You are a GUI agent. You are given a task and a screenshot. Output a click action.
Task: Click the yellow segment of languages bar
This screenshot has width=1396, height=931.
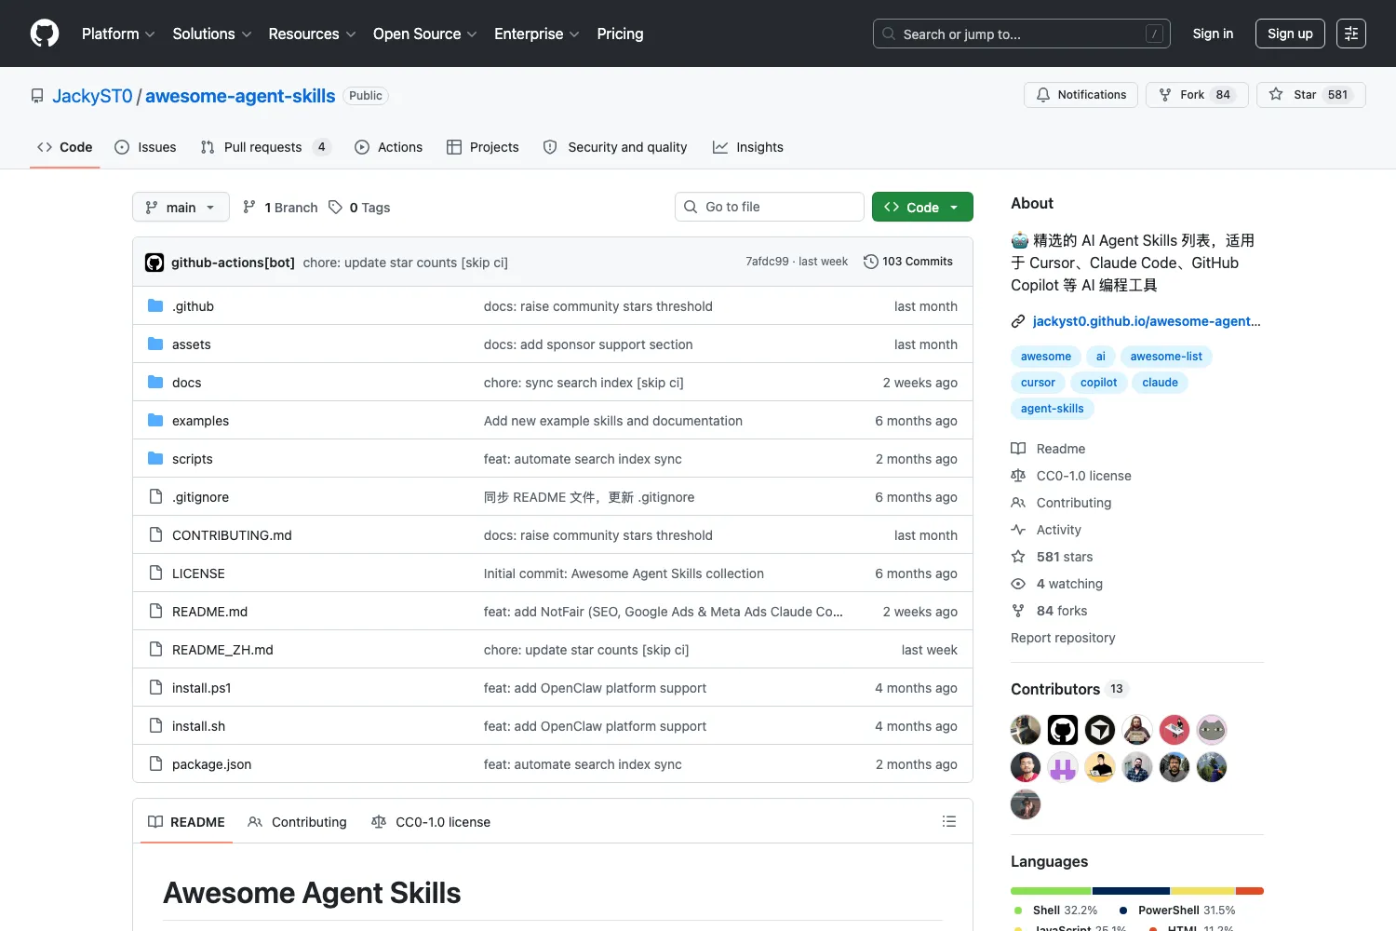pyautogui.click(x=1202, y=891)
